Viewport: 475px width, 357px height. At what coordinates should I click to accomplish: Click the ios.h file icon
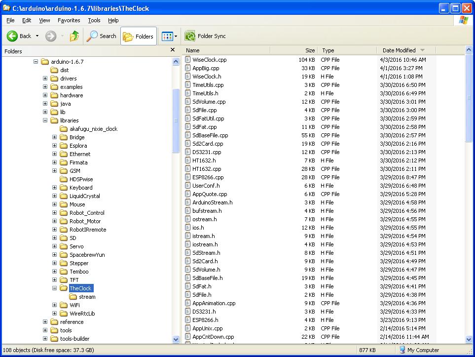(x=188, y=228)
